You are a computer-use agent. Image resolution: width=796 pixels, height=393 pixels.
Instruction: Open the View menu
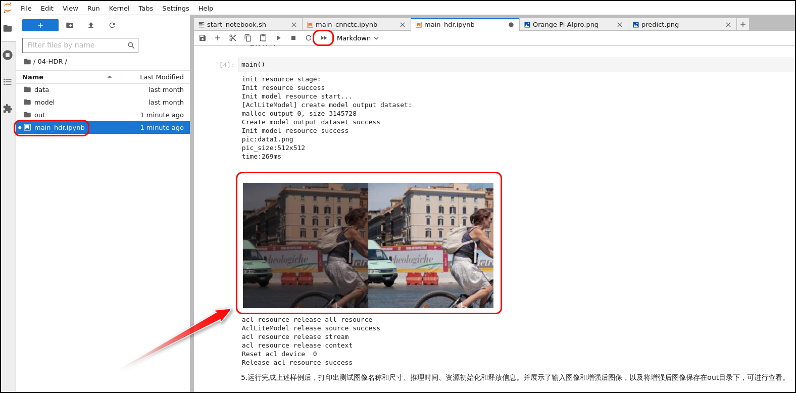(70, 8)
